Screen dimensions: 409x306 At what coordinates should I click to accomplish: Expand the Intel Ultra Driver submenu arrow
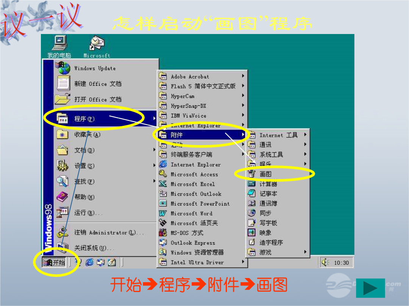[243, 262]
